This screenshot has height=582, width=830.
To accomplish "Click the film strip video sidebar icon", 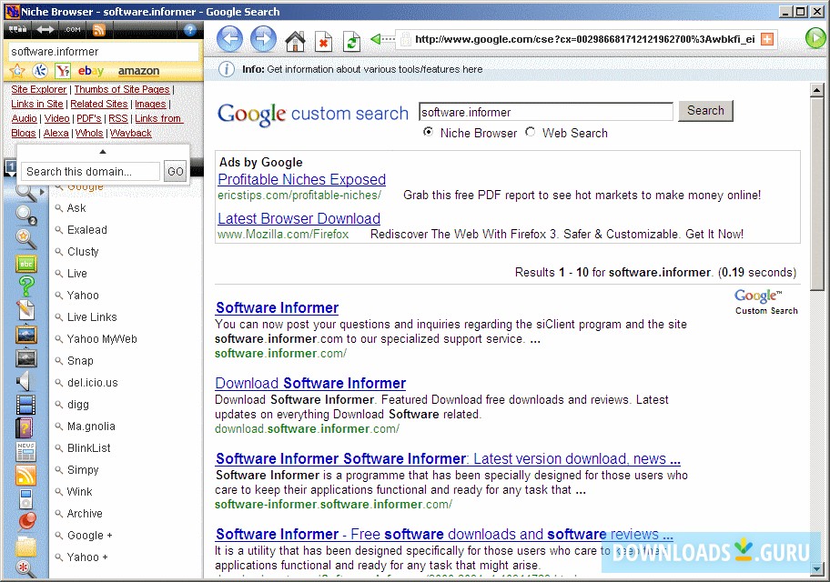I will [x=25, y=405].
